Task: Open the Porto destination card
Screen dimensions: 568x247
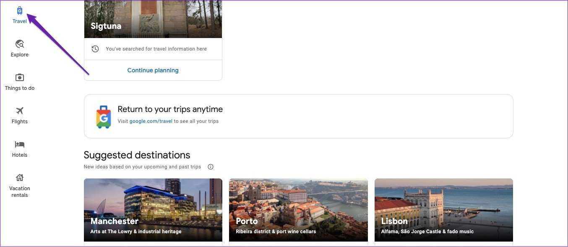Action: click(x=298, y=210)
